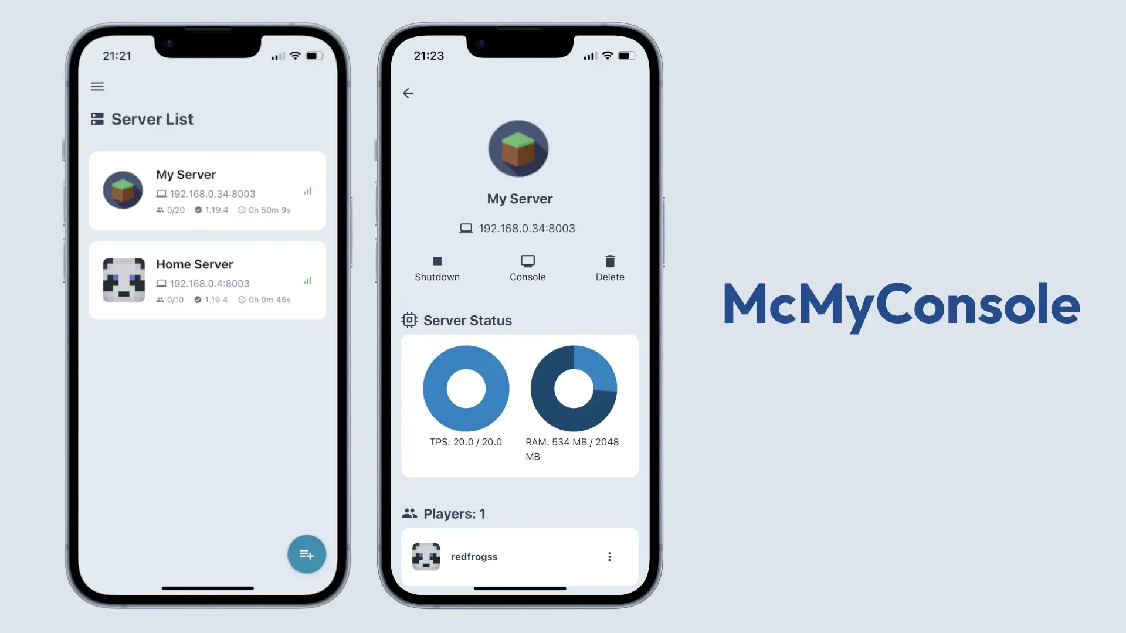Open the hamburger menu icon

click(97, 86)
